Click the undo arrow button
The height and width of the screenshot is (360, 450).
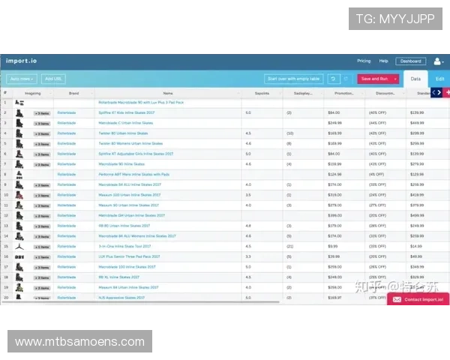[334, 79]
